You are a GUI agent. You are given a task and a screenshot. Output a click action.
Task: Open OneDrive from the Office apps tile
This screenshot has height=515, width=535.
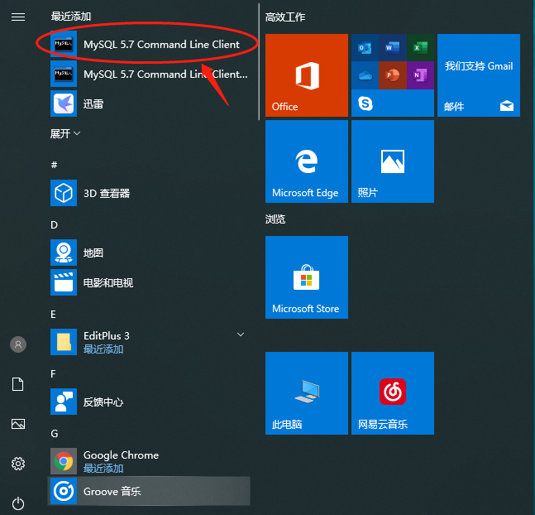365,75
